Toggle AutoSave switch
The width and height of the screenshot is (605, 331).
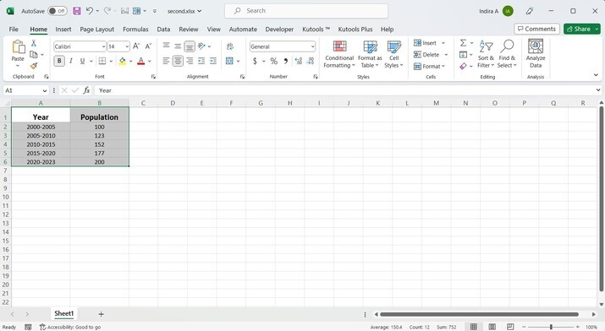[58, 11]
